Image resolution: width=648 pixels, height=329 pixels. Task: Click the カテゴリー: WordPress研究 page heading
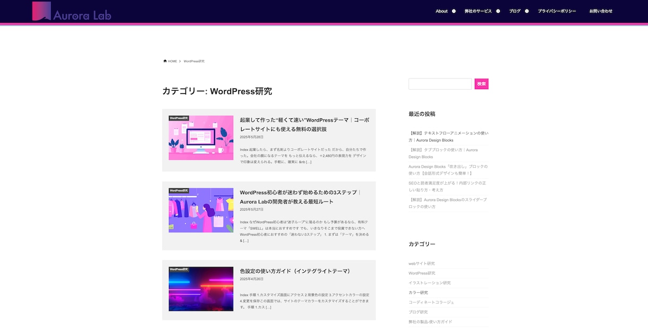click(x=217, y=91)
